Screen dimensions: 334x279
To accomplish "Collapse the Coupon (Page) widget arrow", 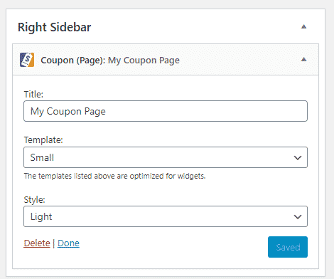I will pyautogui.click(x=303, y=59).
